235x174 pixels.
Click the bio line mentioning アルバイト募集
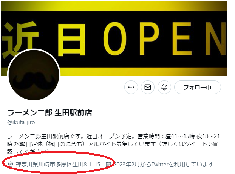tap(113, 144)
